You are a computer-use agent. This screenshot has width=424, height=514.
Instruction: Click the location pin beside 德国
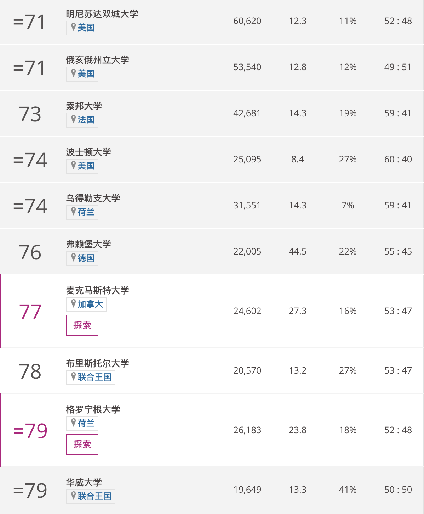point(74,257)
